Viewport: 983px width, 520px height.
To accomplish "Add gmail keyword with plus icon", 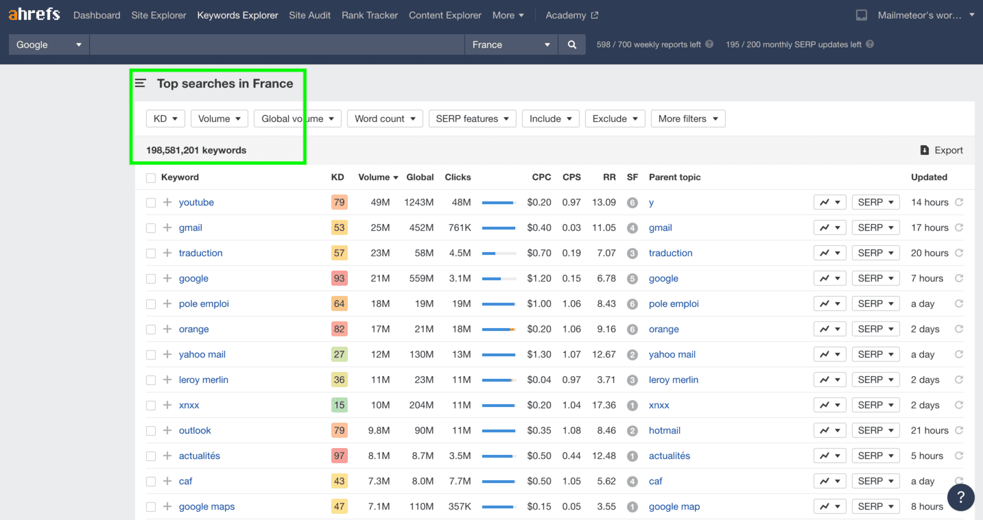I will 167,227.
